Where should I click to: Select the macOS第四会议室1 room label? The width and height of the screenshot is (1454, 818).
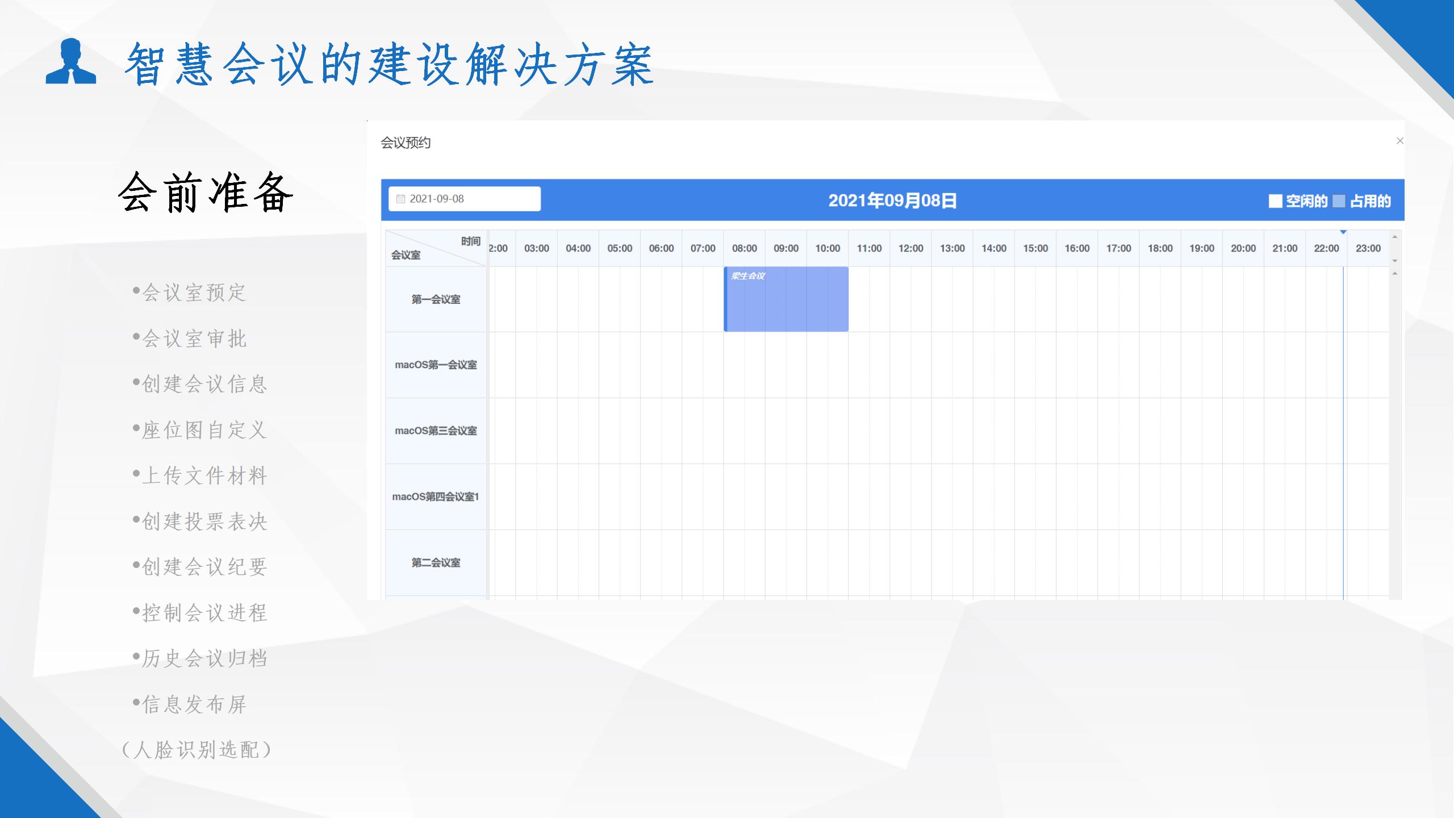click(x=436, y=496)
